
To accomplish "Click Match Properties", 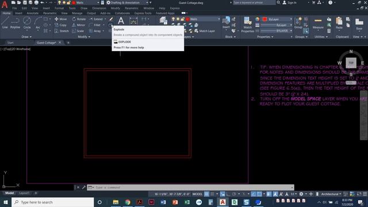I will 248,24.
